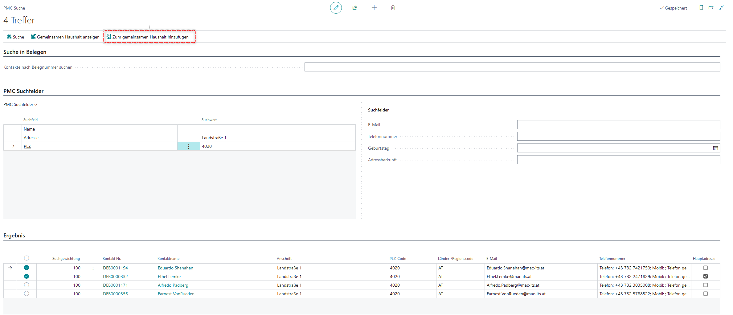733x315 pixels.
Task: Click Eduardo.Shanahan@mac-its.at email cell
Action: coord(541,268)
